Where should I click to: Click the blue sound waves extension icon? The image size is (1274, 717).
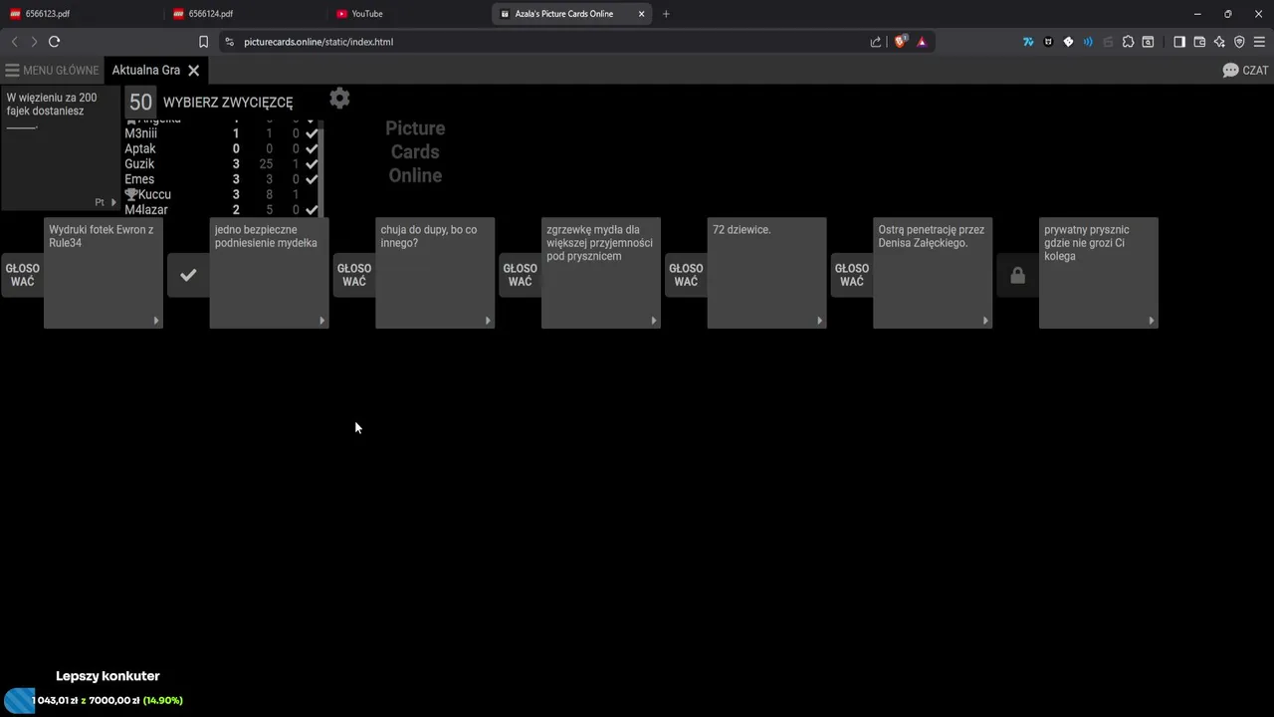pyautogui.click(x=1088, y=42)
